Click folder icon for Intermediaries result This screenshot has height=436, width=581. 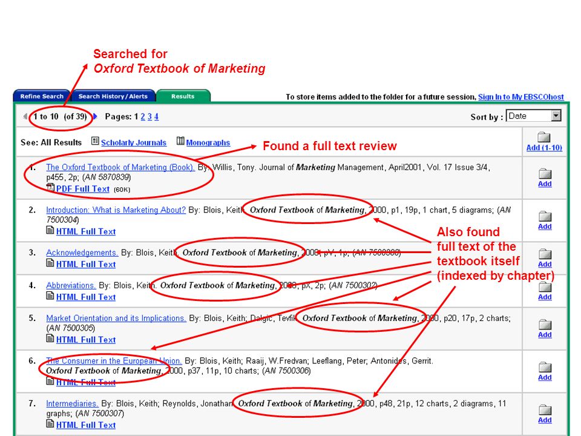coord(545,410)
